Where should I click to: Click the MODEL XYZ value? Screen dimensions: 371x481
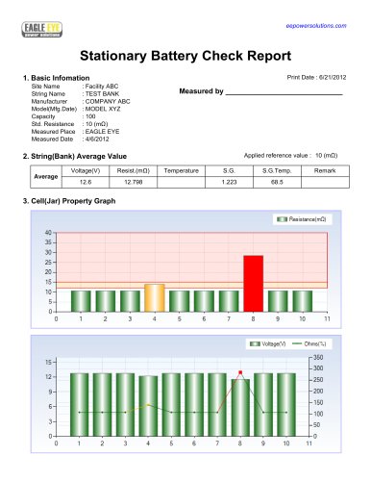click(103, 109)
